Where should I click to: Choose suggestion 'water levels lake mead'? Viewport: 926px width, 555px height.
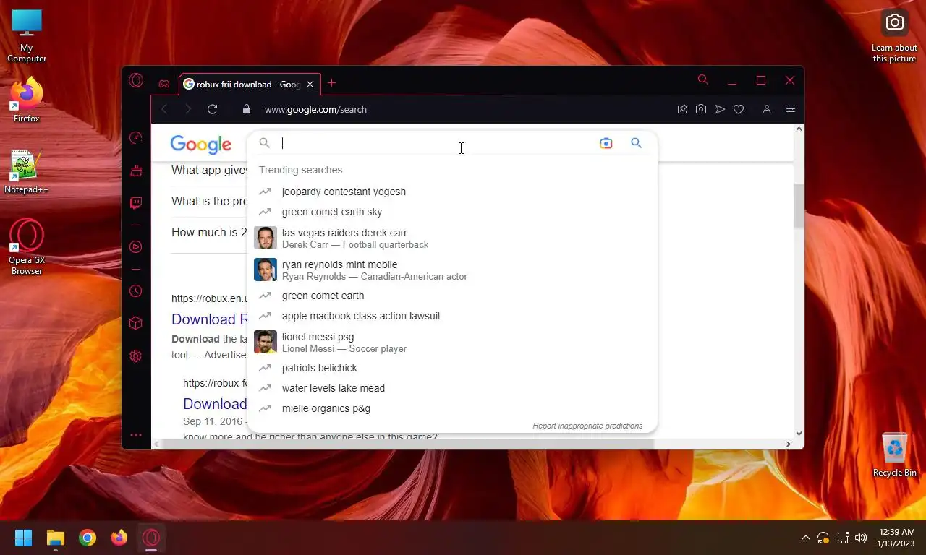pos(452,388)
